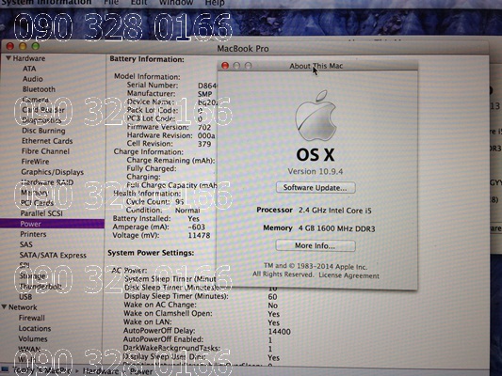Open the Help menu in menu bar
Screen dimensions: 502x376
[x=215, y=3]
